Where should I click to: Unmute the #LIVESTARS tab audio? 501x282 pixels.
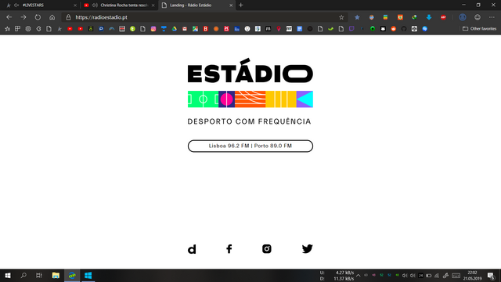(16, 5)
